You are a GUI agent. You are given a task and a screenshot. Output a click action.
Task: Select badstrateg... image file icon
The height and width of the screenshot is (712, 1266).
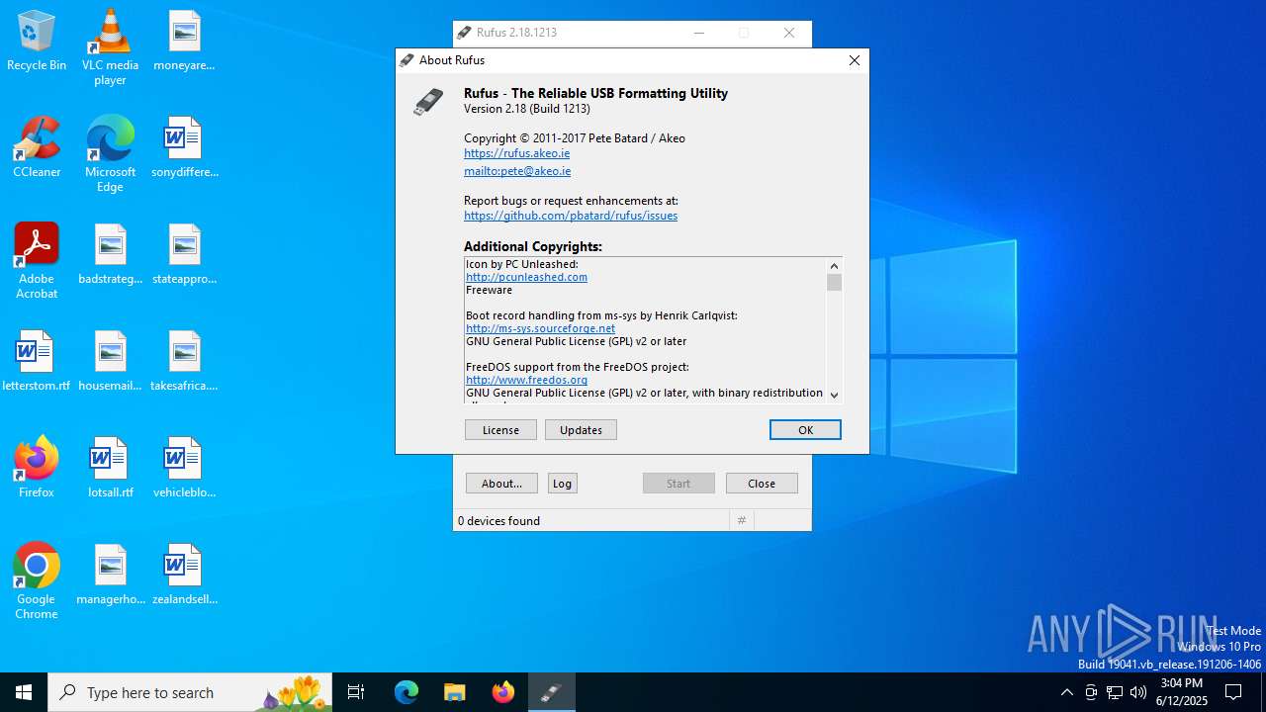tap(110, 255)
